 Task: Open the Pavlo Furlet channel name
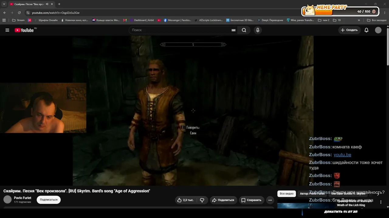(x=22, y=198)
